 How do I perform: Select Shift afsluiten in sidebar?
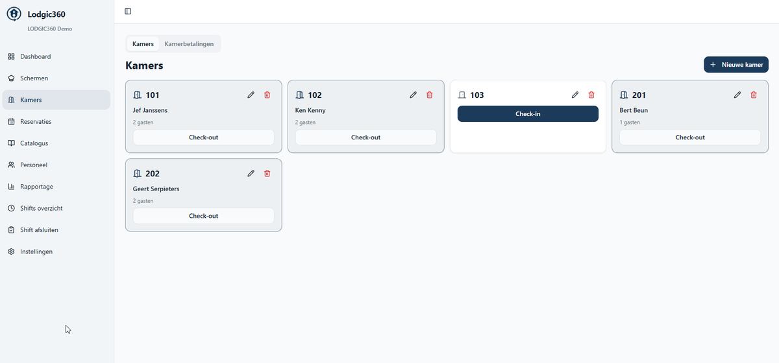(56, 230)
